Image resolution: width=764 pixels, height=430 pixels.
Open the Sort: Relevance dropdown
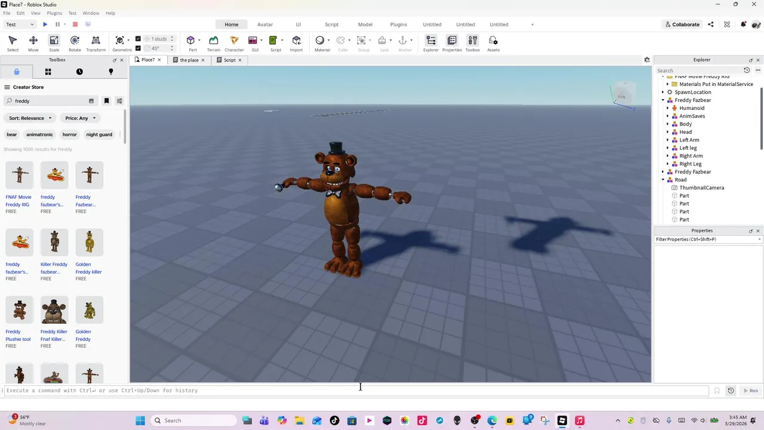(x=30, y=118)
